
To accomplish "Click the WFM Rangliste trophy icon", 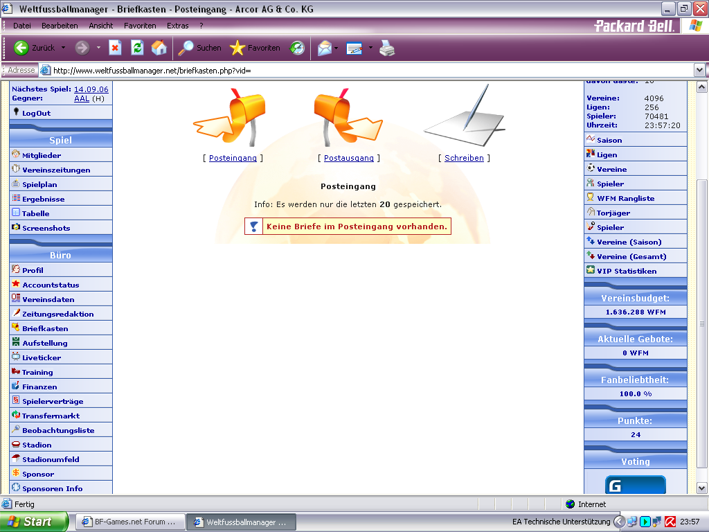I will tap(591, 197).
